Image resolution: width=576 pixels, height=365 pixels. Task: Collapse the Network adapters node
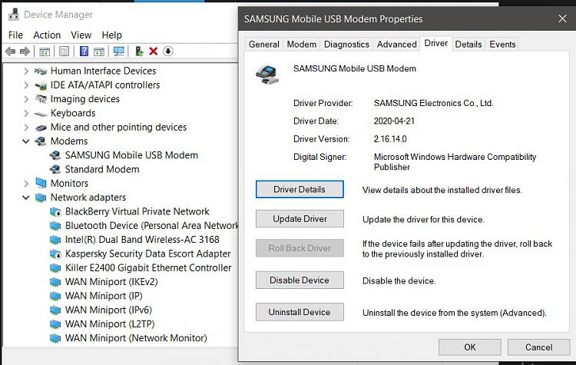[x=26, y=197]
